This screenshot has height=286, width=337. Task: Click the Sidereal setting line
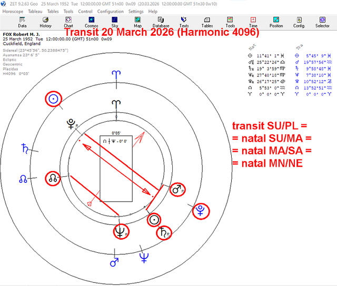(x=35, y=51)
